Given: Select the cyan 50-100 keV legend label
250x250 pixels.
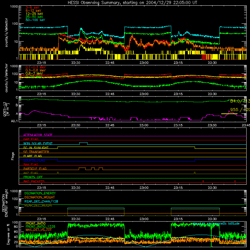Looking at the screenshot, I should click(x=35, y=20).
